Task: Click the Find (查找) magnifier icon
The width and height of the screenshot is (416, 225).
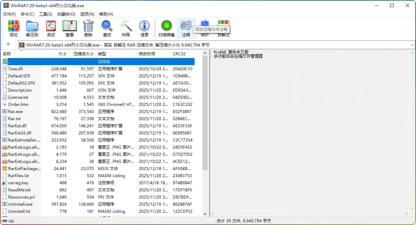Action: [107, 28]
